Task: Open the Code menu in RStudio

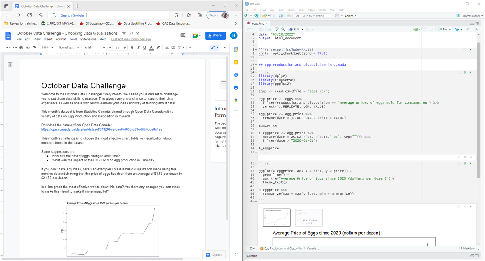Action: [263, 10]
